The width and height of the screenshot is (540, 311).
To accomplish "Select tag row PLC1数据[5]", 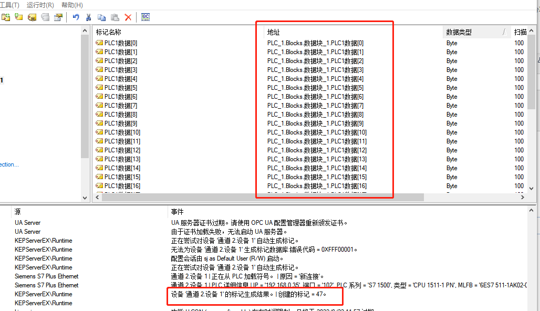I will click(120, 88).
